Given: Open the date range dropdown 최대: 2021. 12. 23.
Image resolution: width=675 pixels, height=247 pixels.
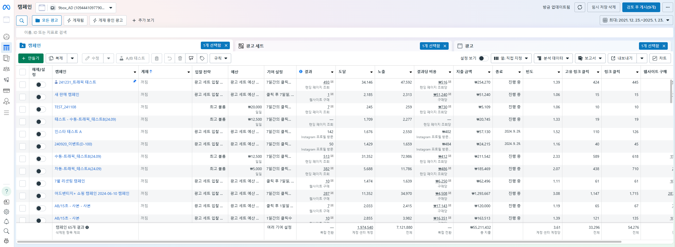Looking at the screenshot, I should point(636,20).
